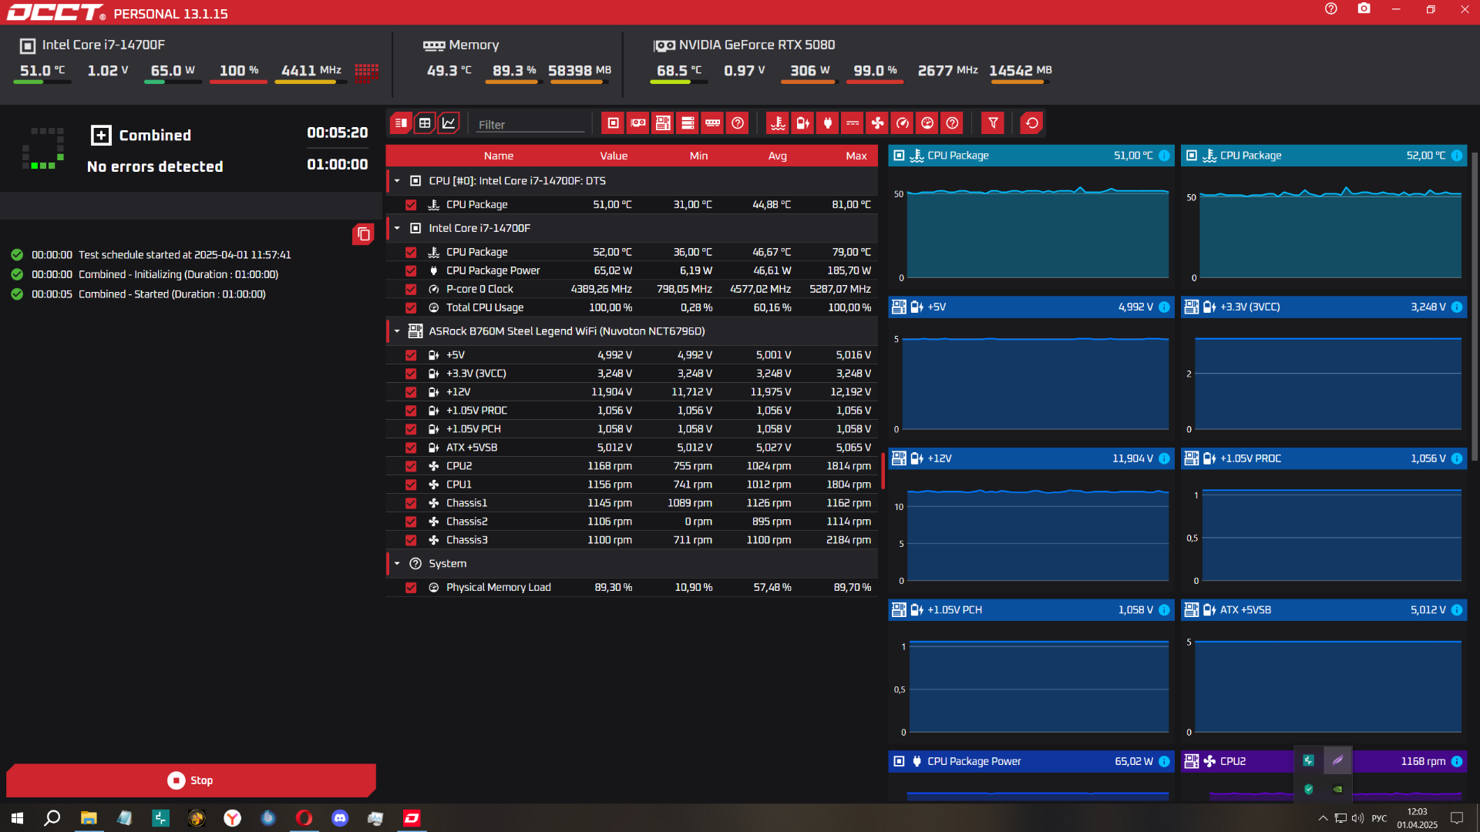
Task: Open Discord from the taskbar
Action: coord(340,818)
